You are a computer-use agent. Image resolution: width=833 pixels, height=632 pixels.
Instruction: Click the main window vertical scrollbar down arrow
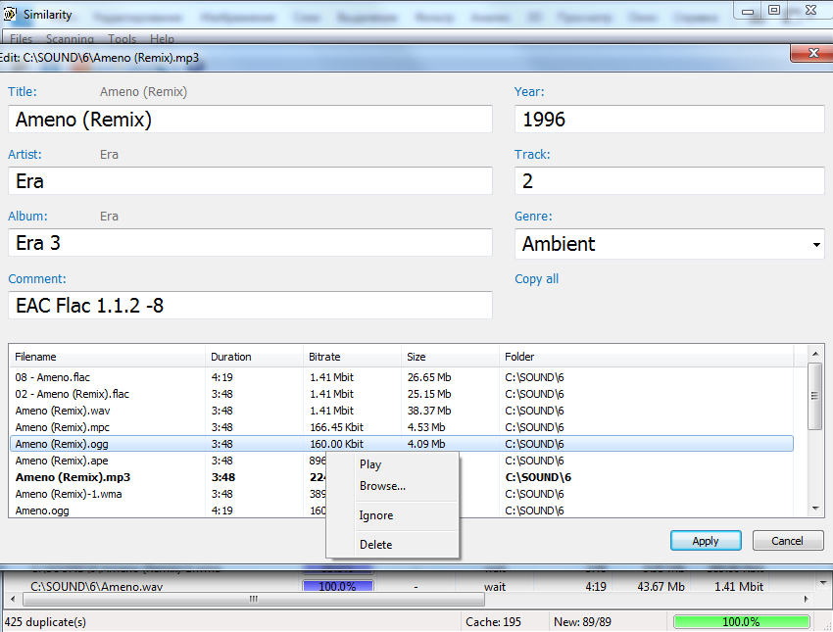pyautogui.click(x=823, y=583)
